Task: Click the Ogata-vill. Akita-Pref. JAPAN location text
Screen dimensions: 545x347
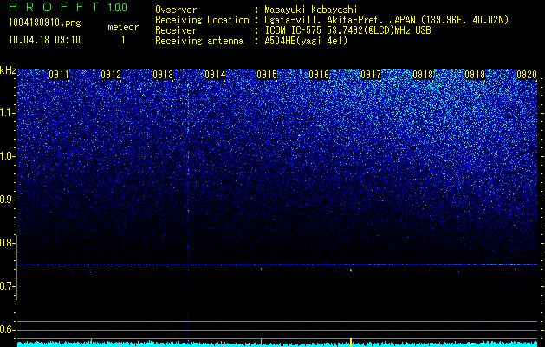Action: point(386,20)
